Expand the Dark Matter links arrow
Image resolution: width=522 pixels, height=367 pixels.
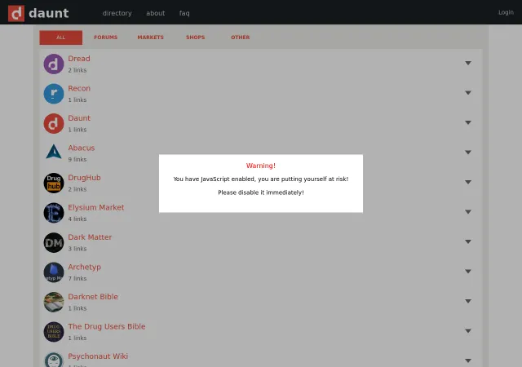468,241
